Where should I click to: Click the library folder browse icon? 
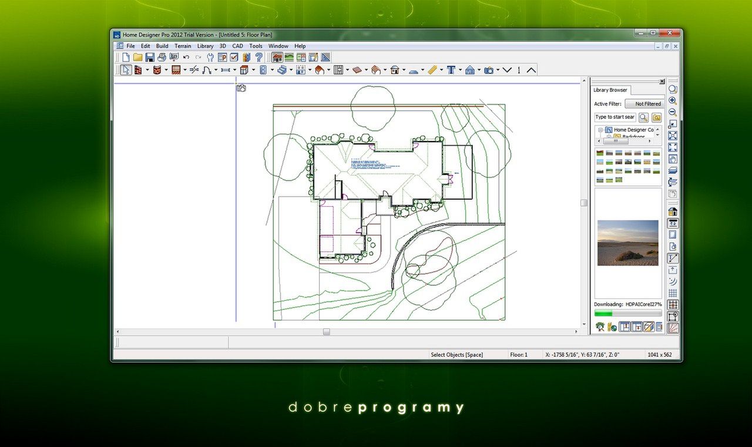(x=656, y=117)
